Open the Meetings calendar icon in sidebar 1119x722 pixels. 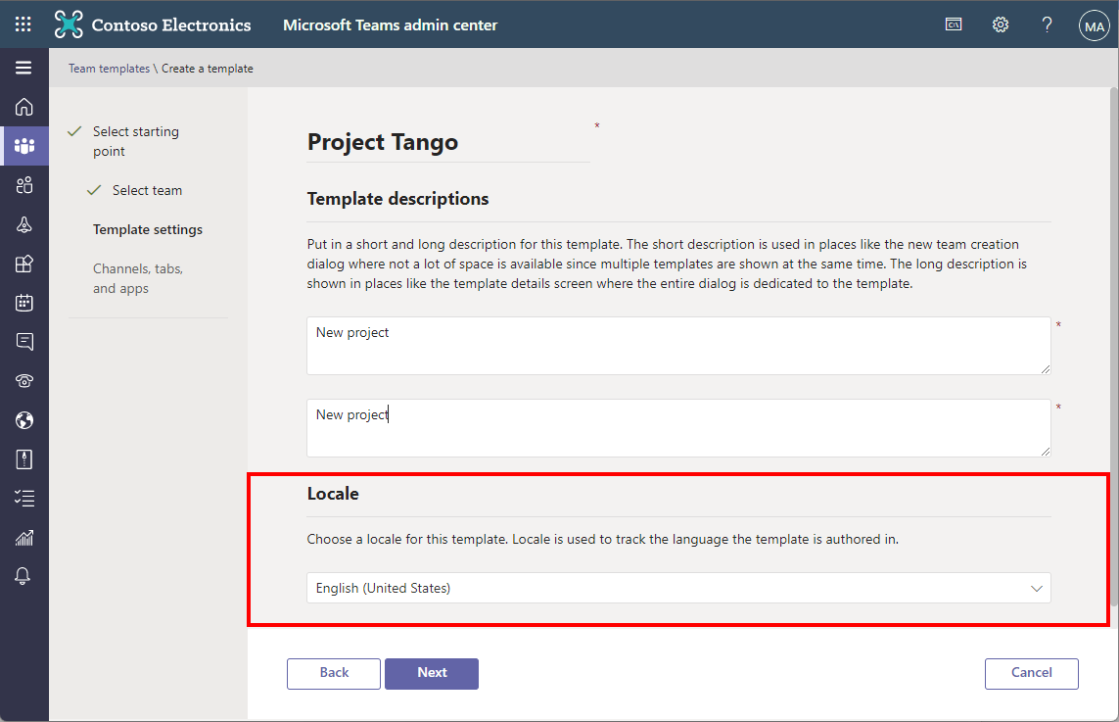pyautogui.click(x=24, y=303)
